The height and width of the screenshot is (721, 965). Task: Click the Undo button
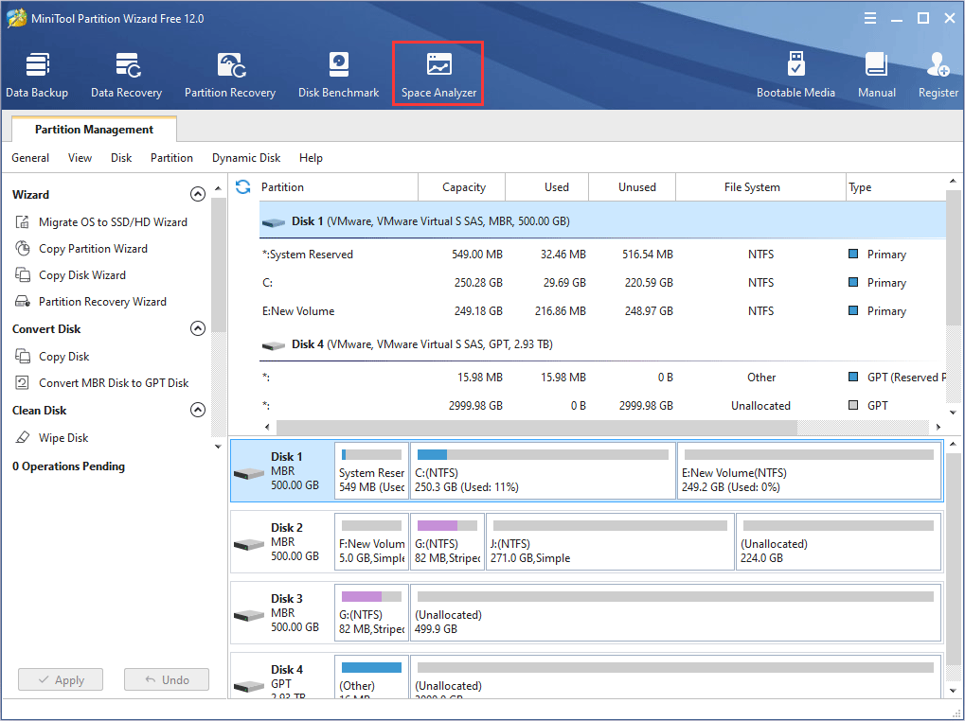[x=166, y=679]
